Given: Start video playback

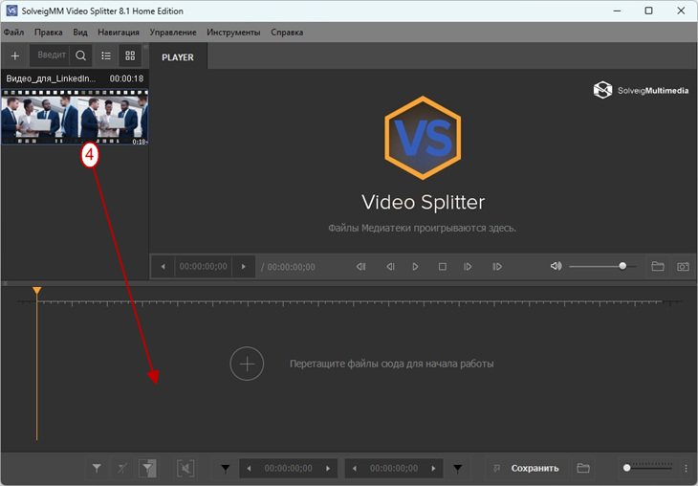Looking at the screenshot, I should coord(415,266).
